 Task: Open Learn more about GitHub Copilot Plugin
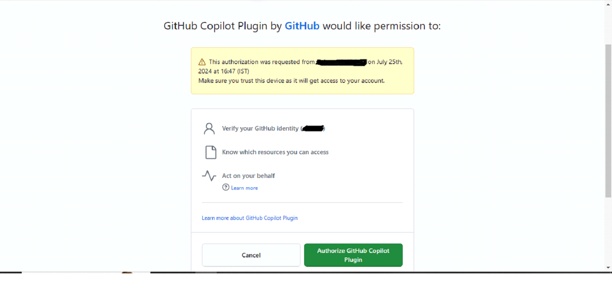[x=249, y=218]
